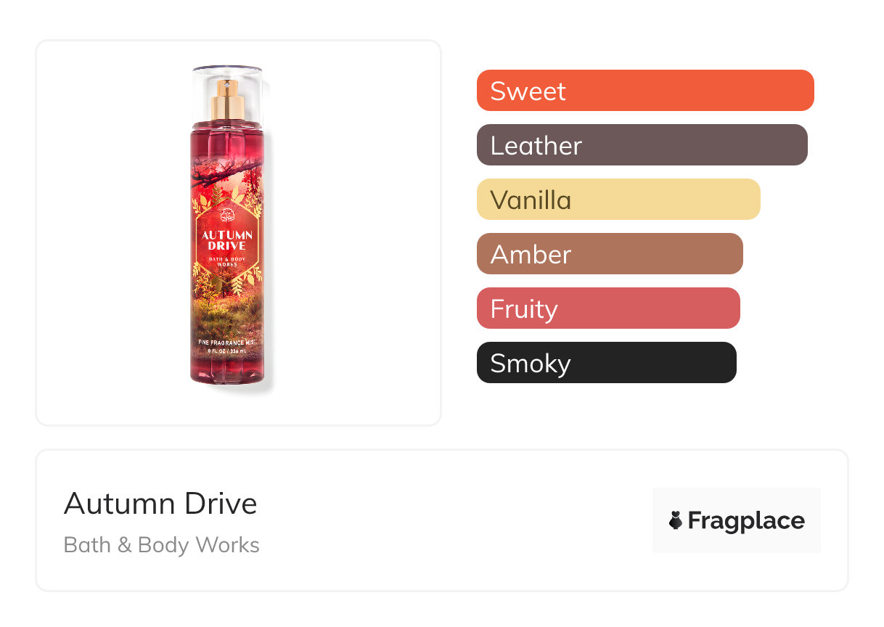Open the Autumn Drive bottle image

[x=227, y=225]
